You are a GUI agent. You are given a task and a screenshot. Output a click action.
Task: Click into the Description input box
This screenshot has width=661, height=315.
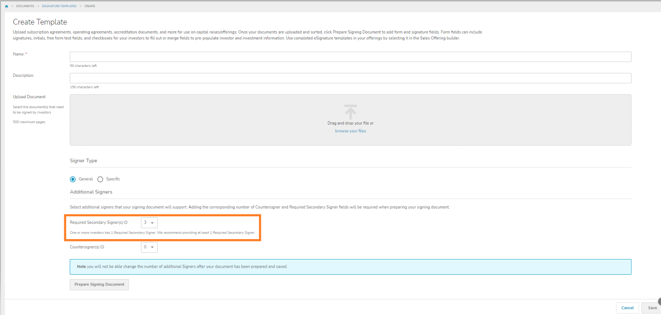[x=350, y=78]
